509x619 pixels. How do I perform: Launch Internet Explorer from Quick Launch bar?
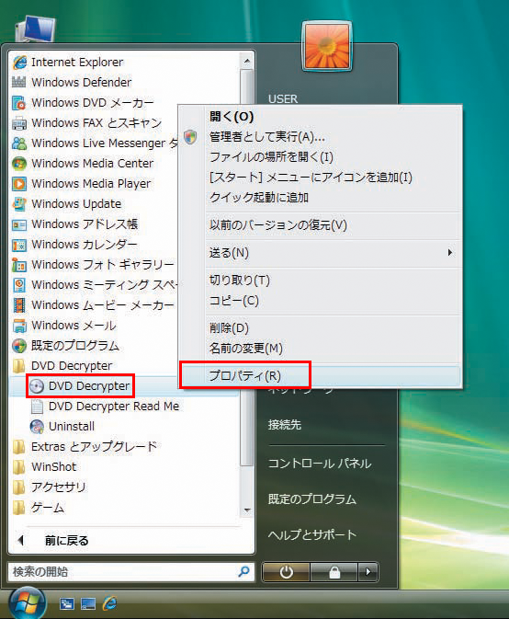tap(110, 602)
